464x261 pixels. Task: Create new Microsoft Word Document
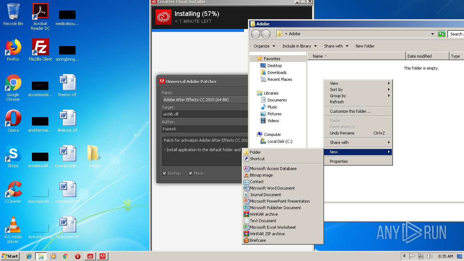(283, 188)
